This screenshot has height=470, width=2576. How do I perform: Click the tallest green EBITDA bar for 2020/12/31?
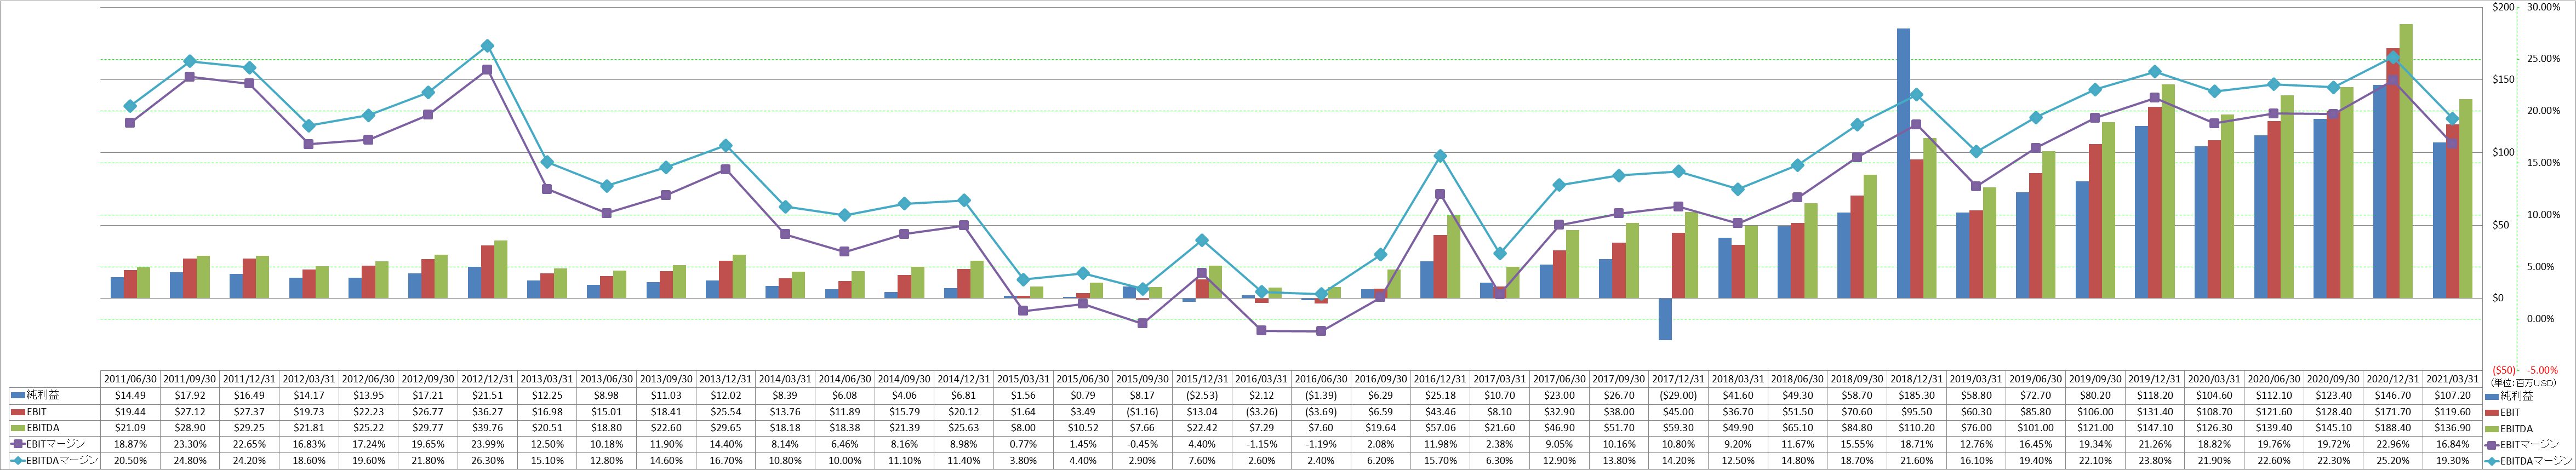pyautogui.click(x=2406, y=161)
